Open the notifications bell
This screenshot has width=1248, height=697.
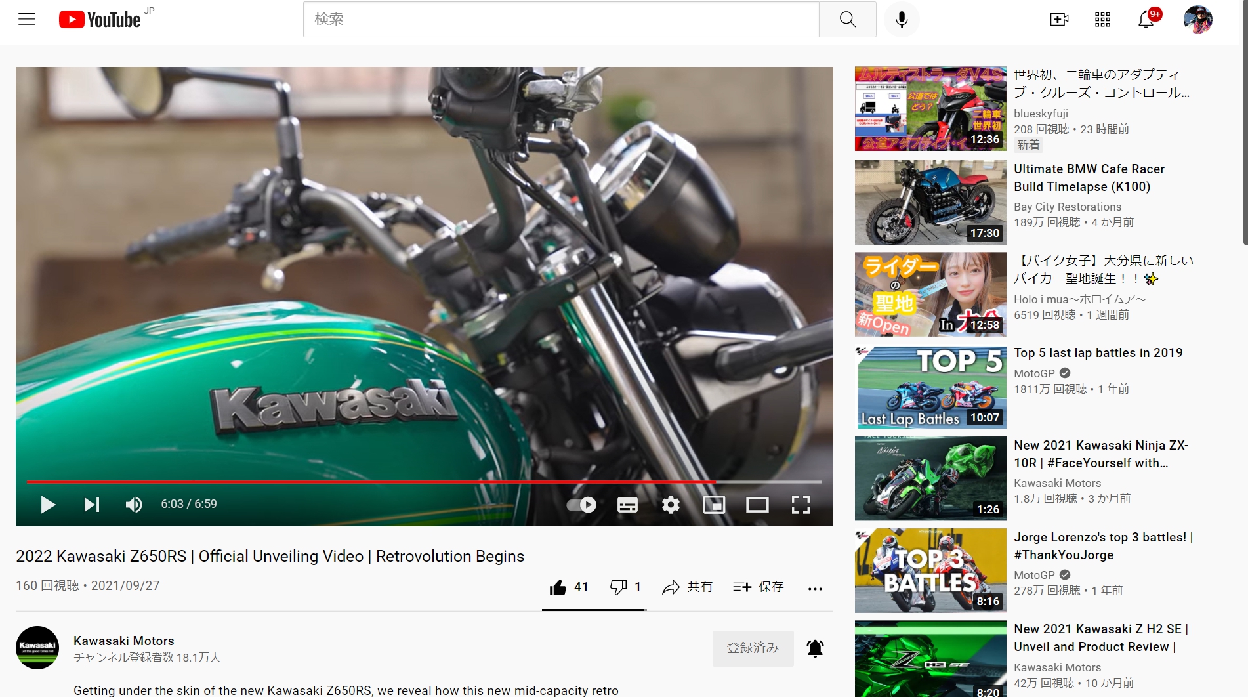coord(1146,19)
